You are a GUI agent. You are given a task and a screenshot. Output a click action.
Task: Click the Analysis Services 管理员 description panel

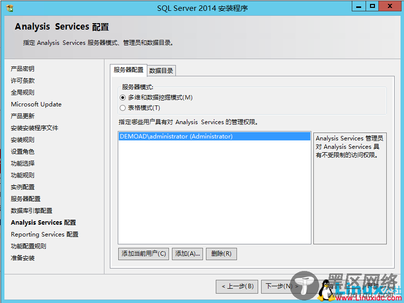[x=350, y=188]
